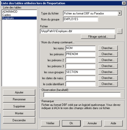
Task: Move table up with Monter button
Action: tap(19, 113)
